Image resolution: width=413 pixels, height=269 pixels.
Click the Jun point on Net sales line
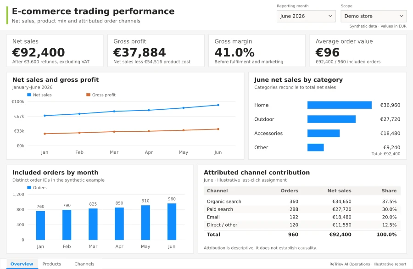point(218,105)
